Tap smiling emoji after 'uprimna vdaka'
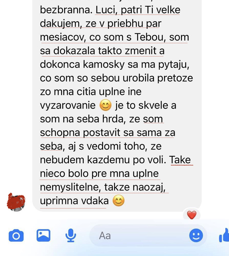 pyautogui.click(x=119, y=201)
